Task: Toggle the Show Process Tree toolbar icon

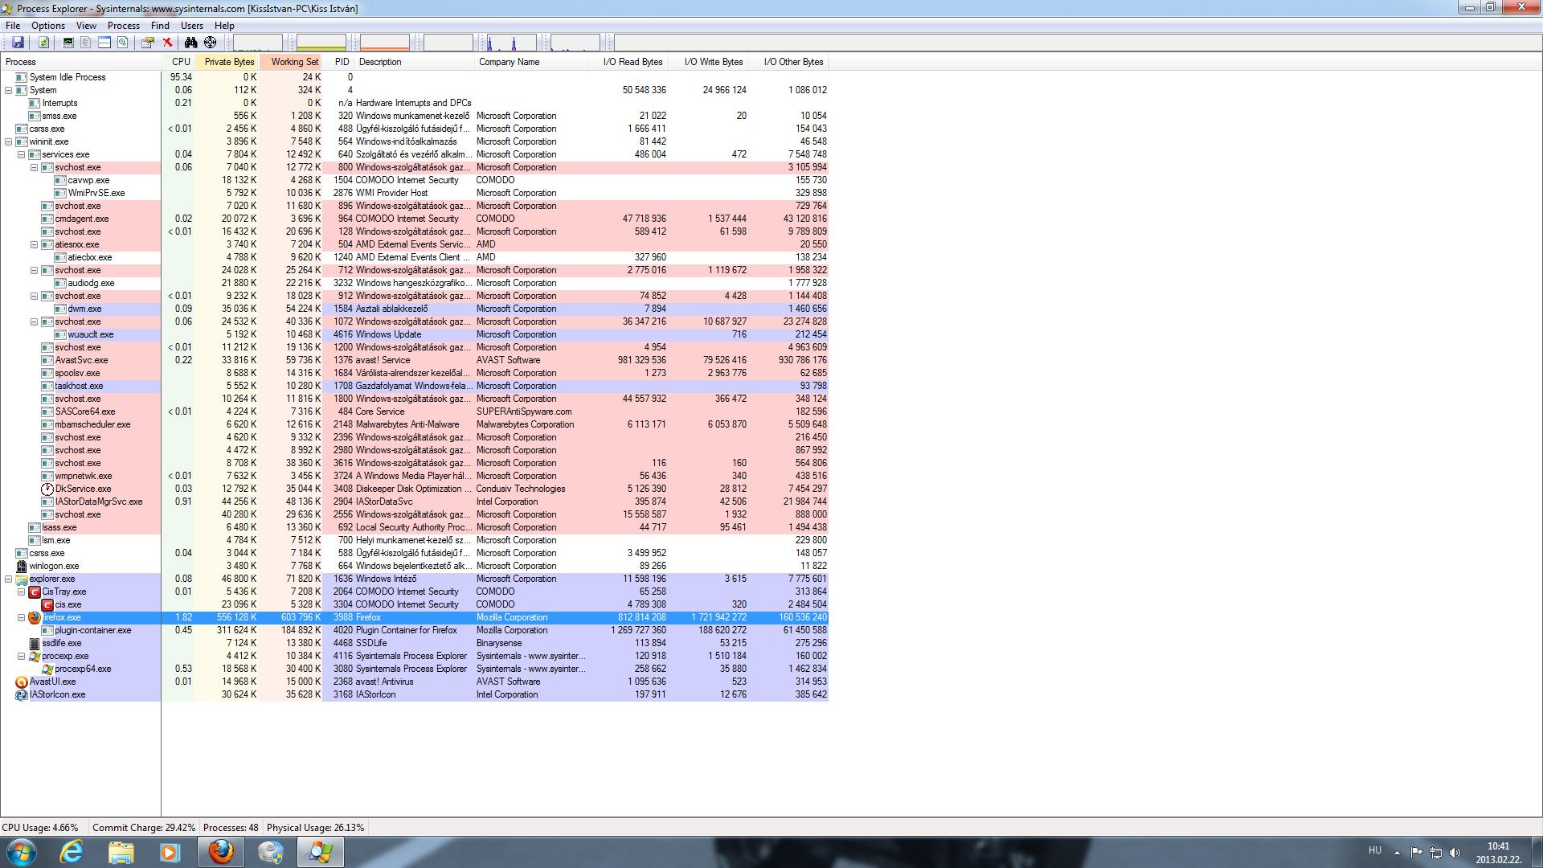Action: (x=86, y=43)
